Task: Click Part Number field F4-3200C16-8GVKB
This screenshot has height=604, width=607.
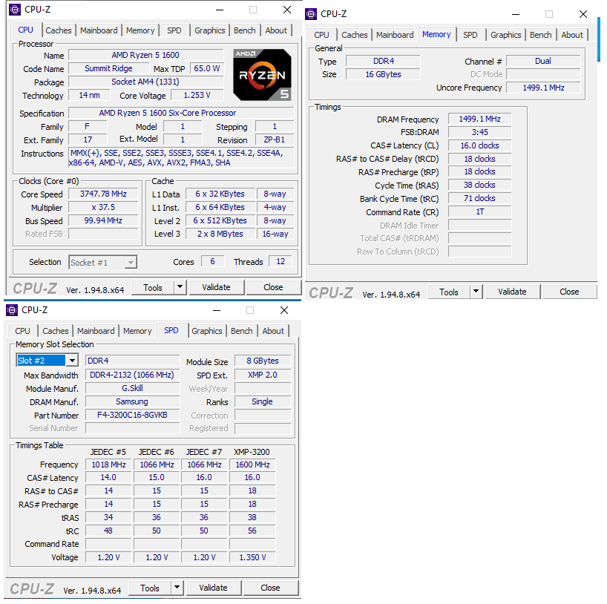Action: pos(132,415)
